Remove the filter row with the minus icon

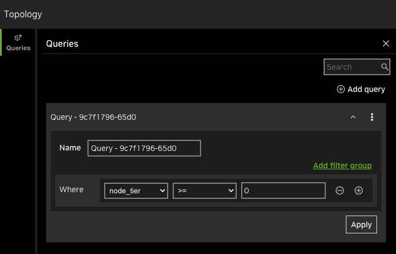340,190
